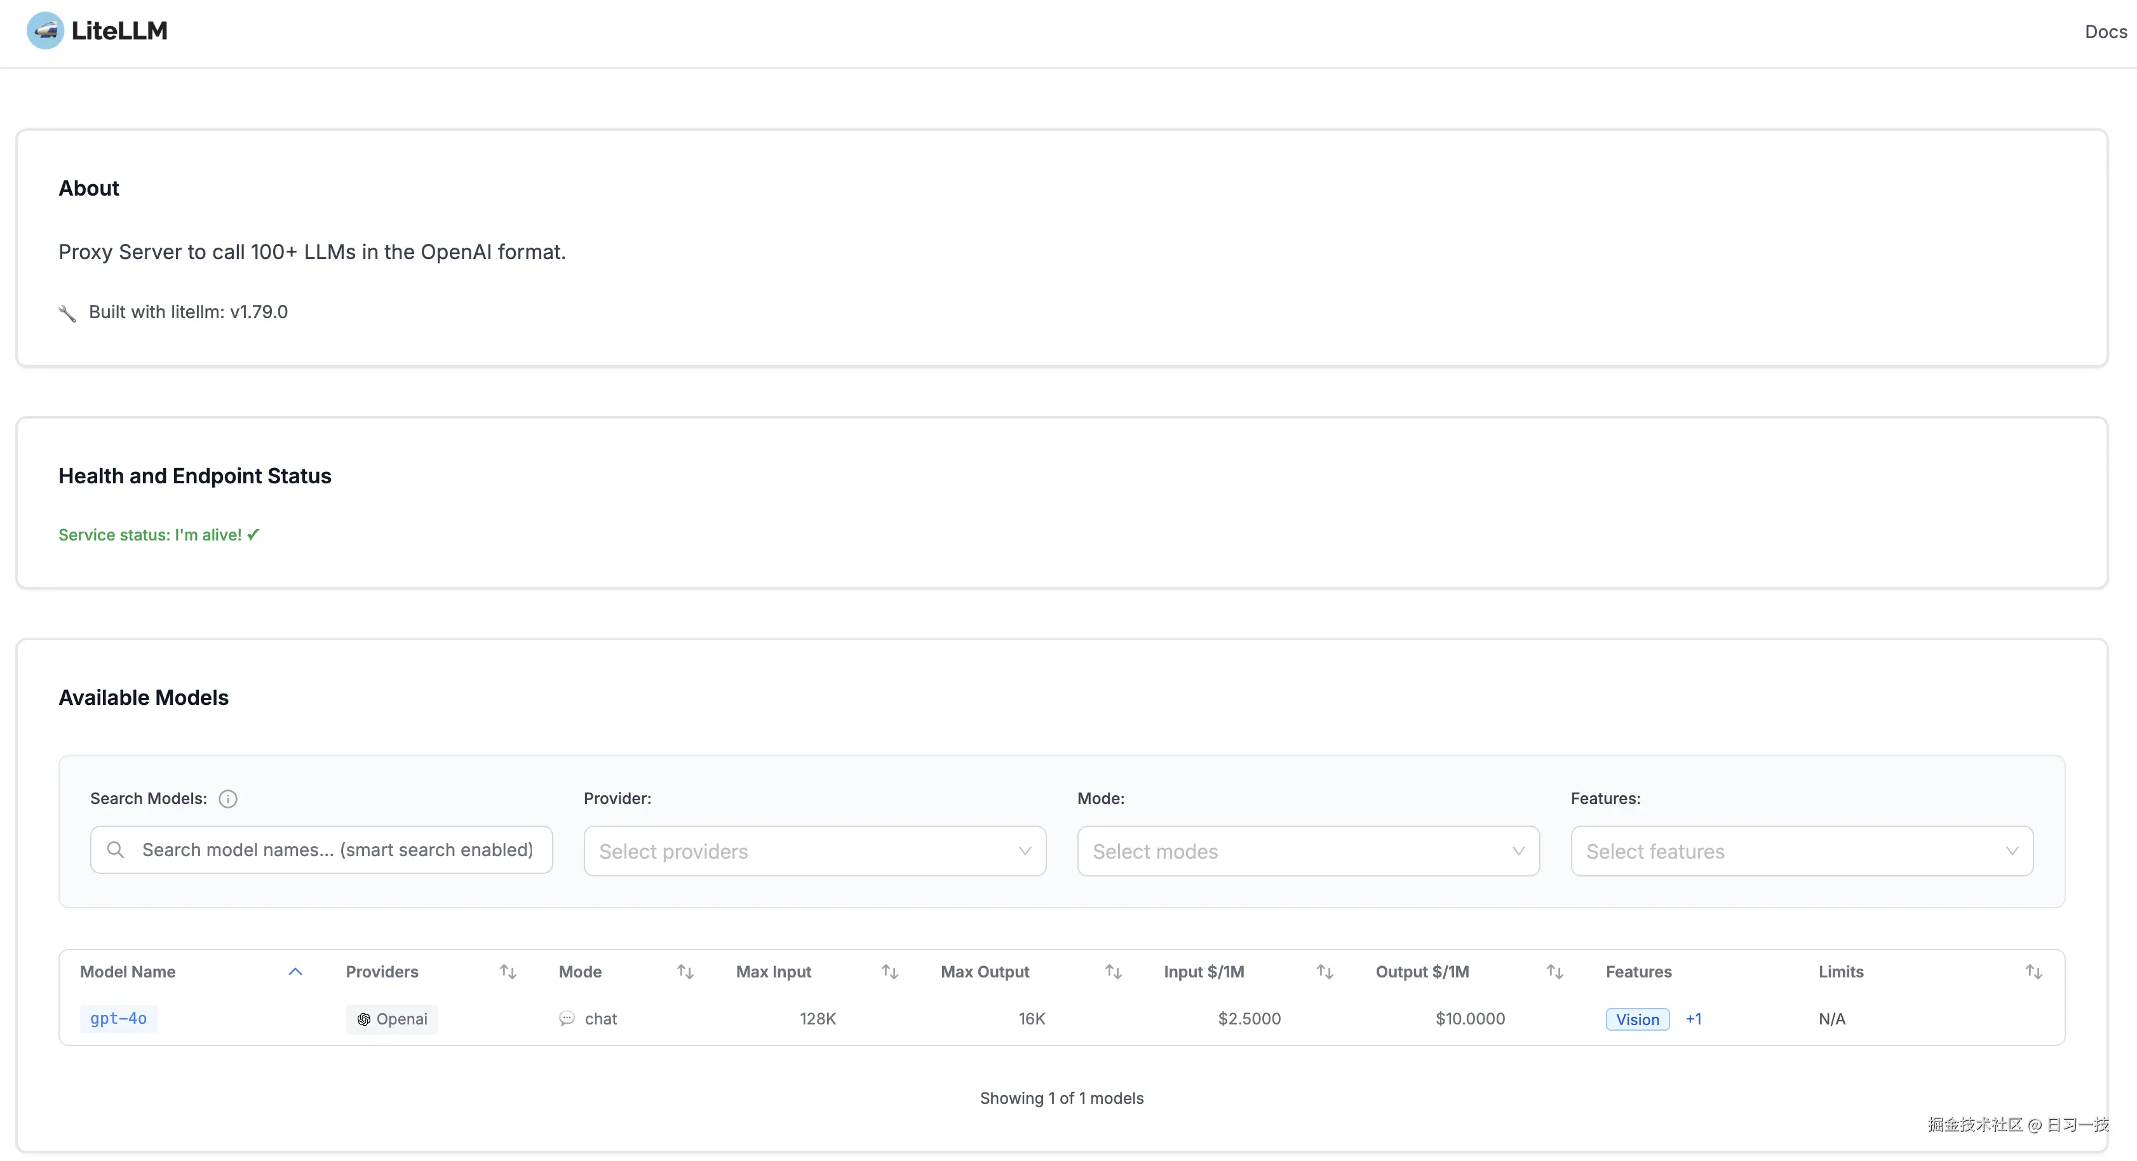This screenshot has width=2137, height=1161.
Task: Sort by the Input $/1M column arrows
Action: click(x=1325, y=972)
